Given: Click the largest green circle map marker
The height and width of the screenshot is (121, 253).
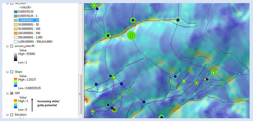Looking at the screenshot, I should pyautogui.click(x=131, y=35).
